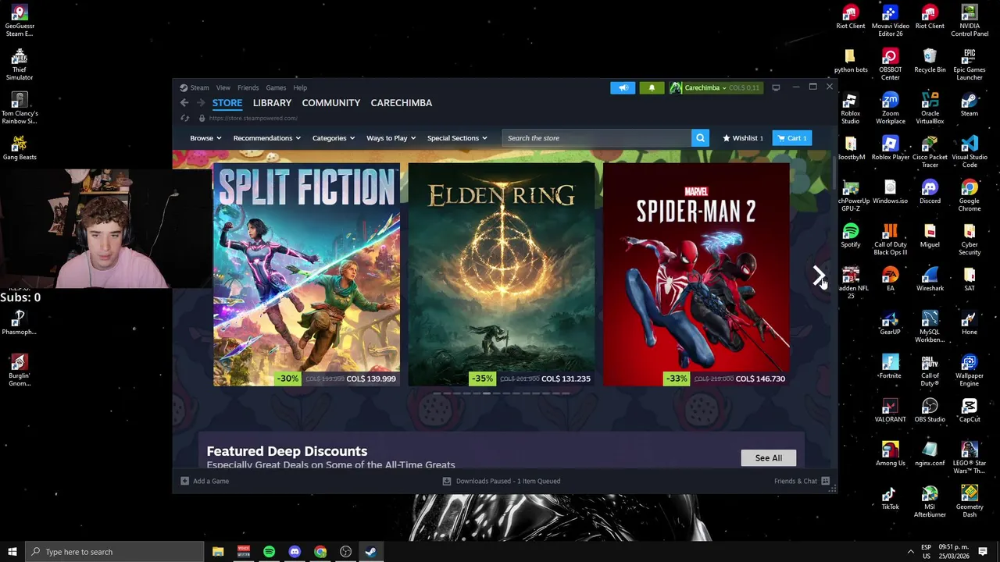Switch to the STORE tab
1000x562 pixels.
click(227, 103)
